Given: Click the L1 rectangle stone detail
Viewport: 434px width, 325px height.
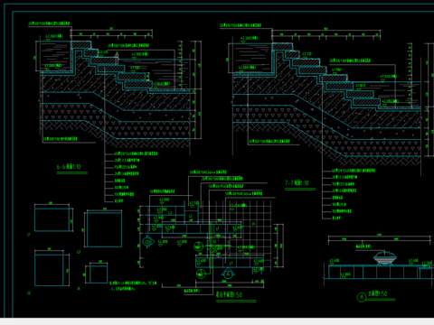Looking at the screenshot, I should [x=52, y=219].
